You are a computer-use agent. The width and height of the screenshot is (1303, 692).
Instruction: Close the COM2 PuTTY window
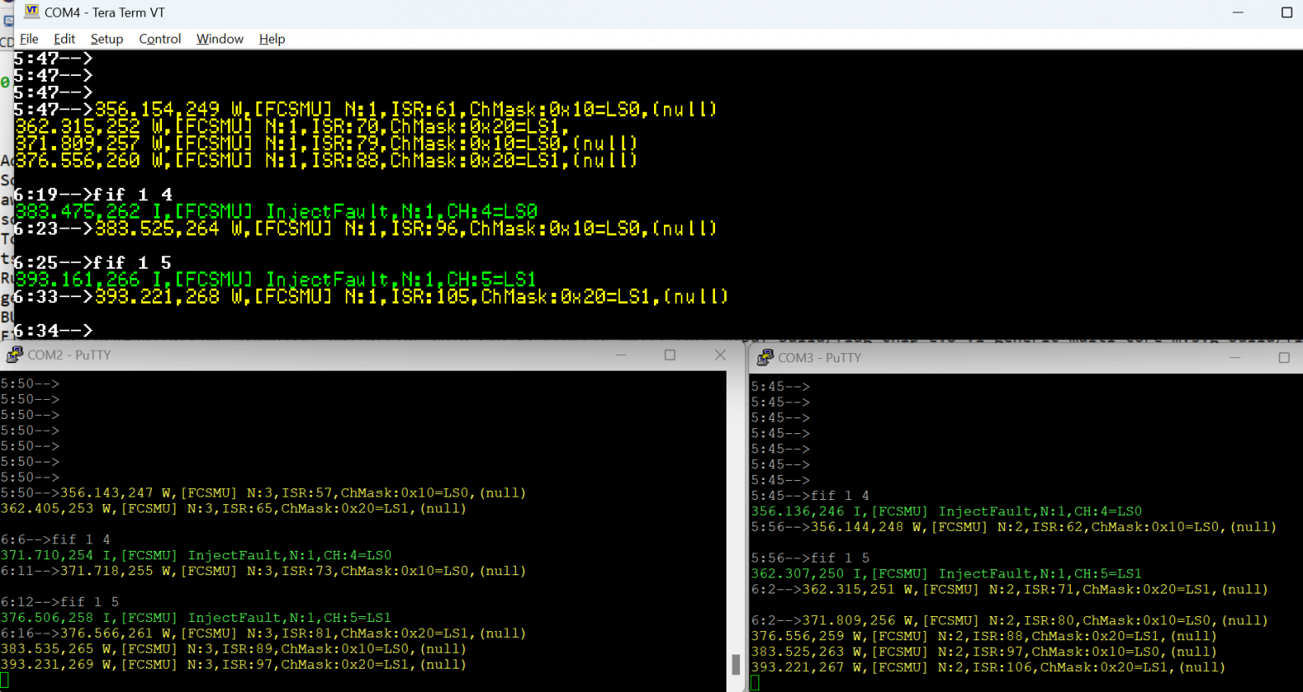720,355
